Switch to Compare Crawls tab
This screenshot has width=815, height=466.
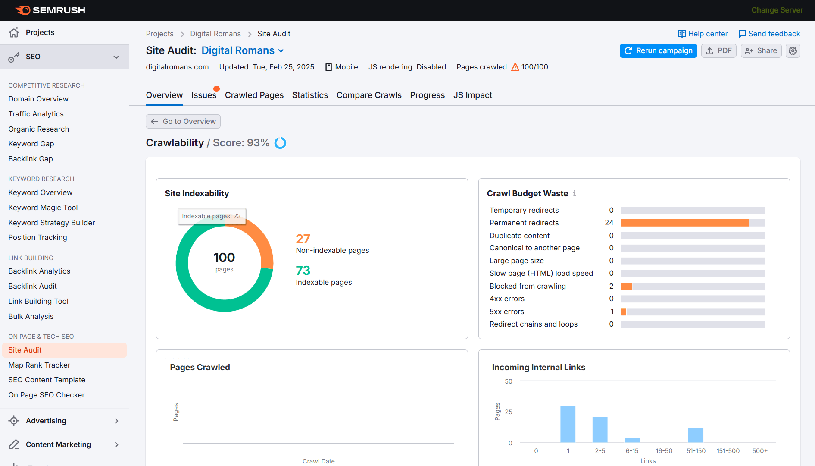(x=369, y=95)
